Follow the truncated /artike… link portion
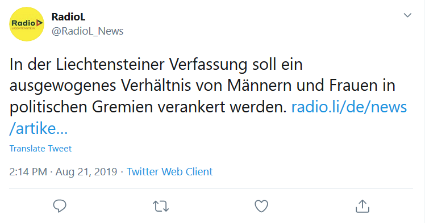This screenshot has width=425, height=223. [x=38, y=128]
